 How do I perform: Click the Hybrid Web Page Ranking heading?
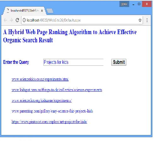pyautogui.click(x=70, y=36)
